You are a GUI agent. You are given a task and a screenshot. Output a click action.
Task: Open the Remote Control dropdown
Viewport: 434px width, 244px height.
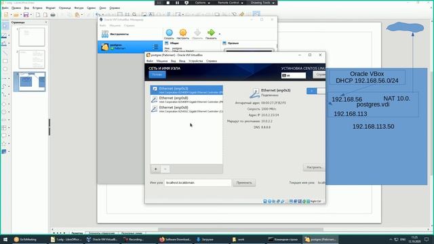[x=231, y=3]
